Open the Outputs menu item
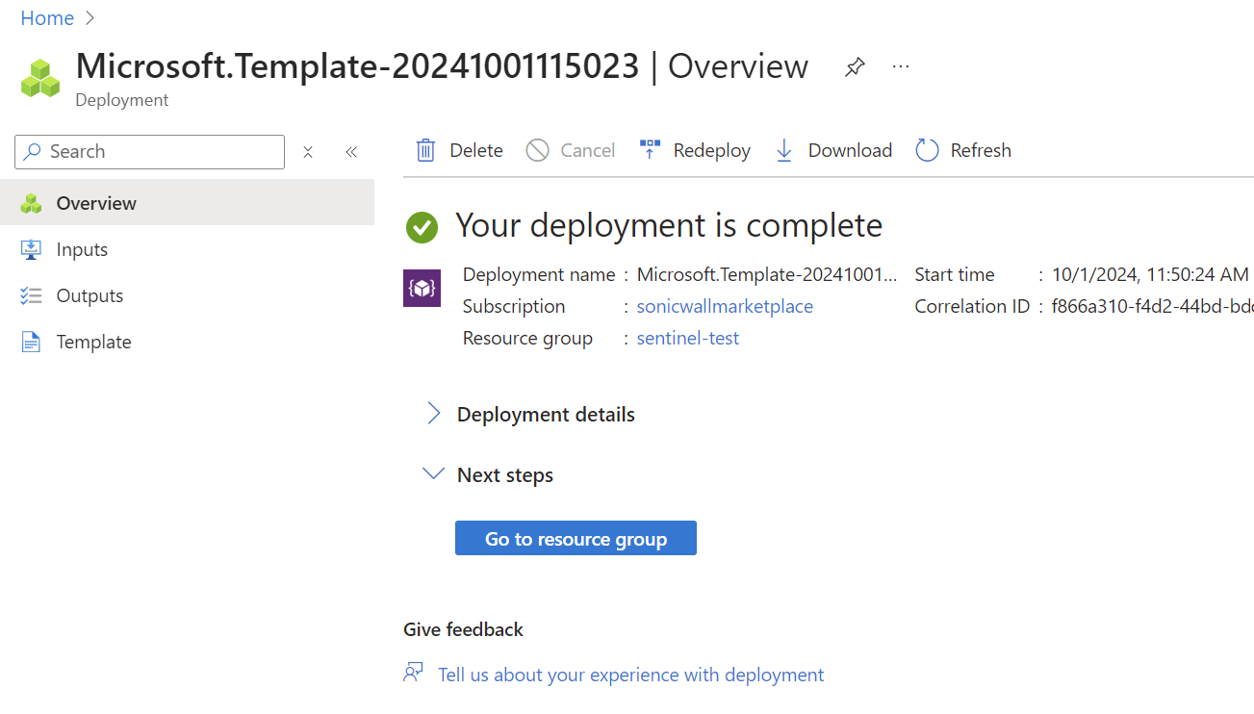Image resolution: width=1254 pixels, height=714 pixels. 187,295
